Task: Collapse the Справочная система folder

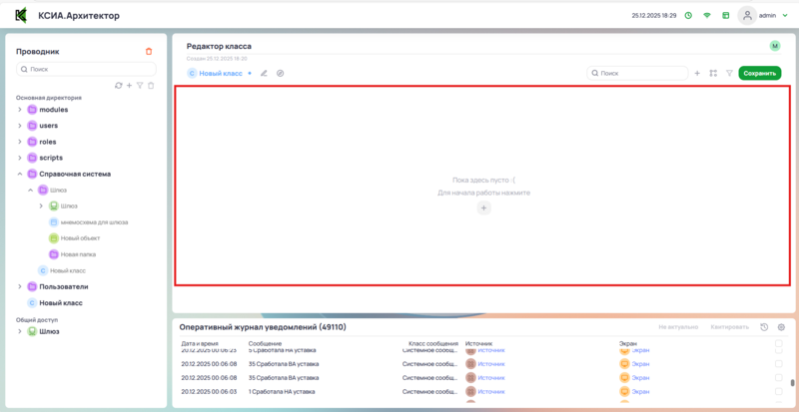Action: click(x=20, y=174)
